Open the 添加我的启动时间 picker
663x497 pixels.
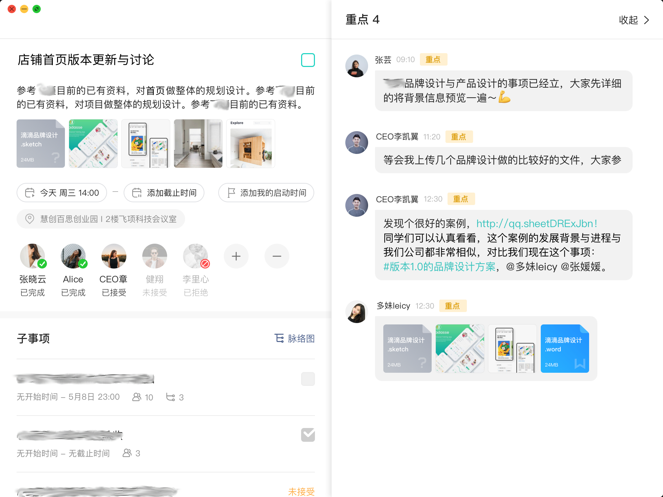266,193
